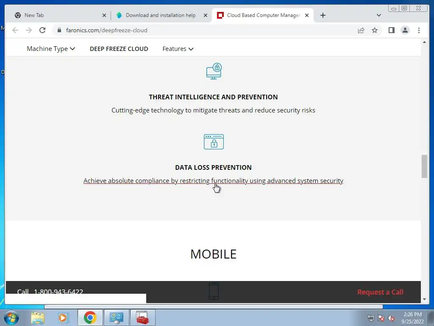
Task: Click the Threat Intelligence monitor lock icon
Action: tap(214, 71)
